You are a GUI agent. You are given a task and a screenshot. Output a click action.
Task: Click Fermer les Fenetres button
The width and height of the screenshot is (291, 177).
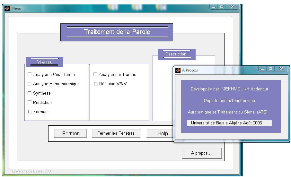pos(116,133)
